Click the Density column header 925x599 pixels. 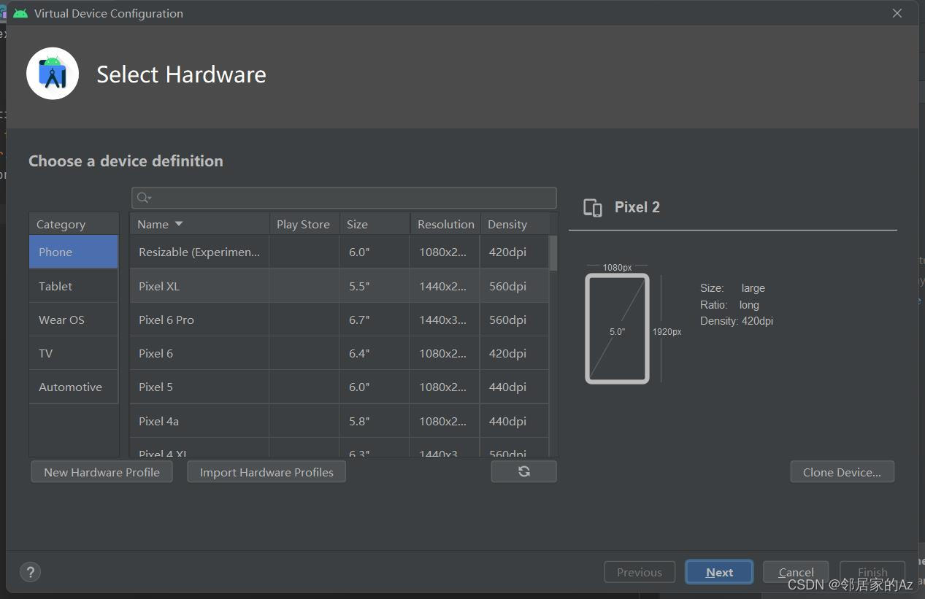pos(515,224)
